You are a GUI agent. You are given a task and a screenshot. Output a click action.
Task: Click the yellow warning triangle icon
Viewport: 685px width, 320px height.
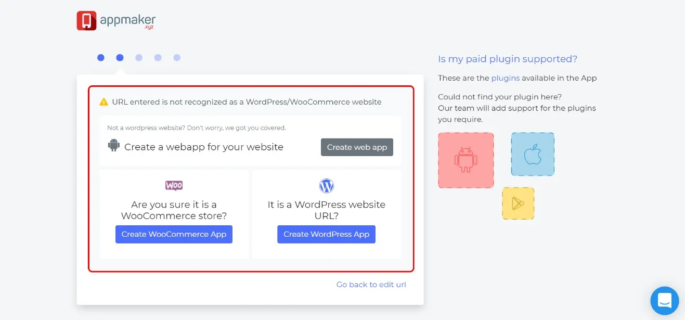tap(104, 102)
